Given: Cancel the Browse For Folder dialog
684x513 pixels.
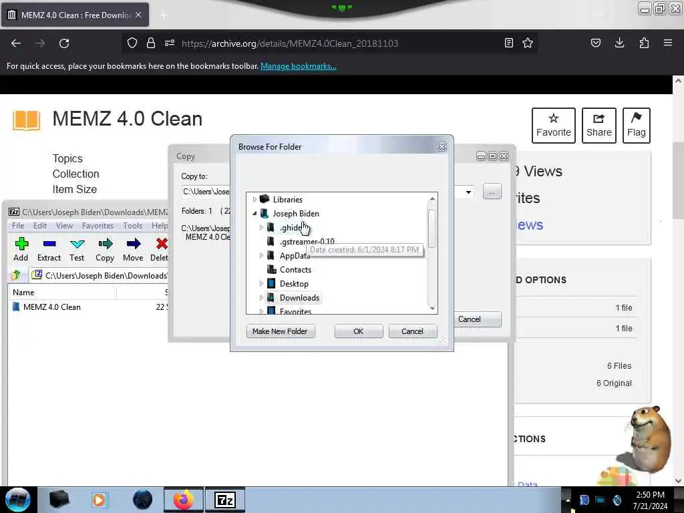Looking at the screenshot, I should tap(412, 331).
